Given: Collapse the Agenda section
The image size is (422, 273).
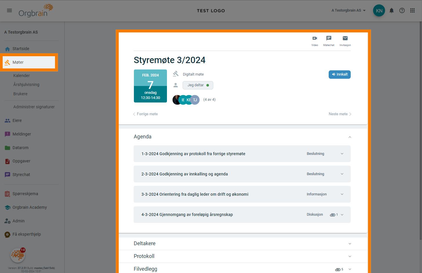Looking at the screenshot, I should click(x=350, y=137).
